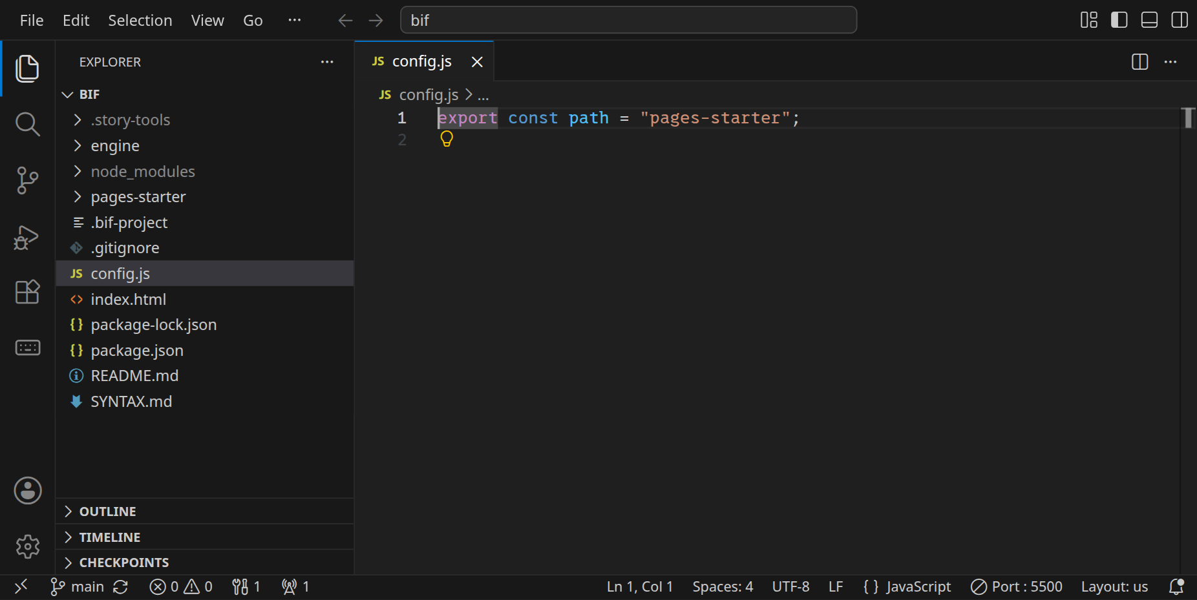Toggle the primary side bar
The width and height of the screenshot is (1197, 600).
pos(1119,20)
